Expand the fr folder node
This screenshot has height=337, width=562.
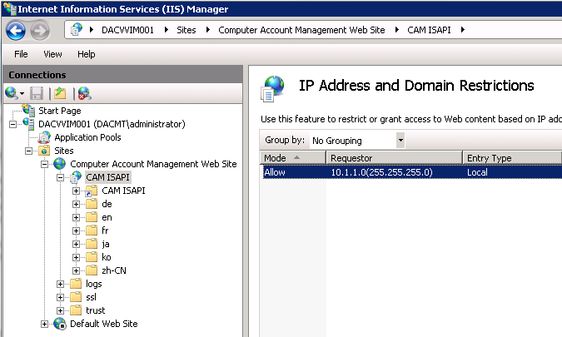[x=76, y=230]
